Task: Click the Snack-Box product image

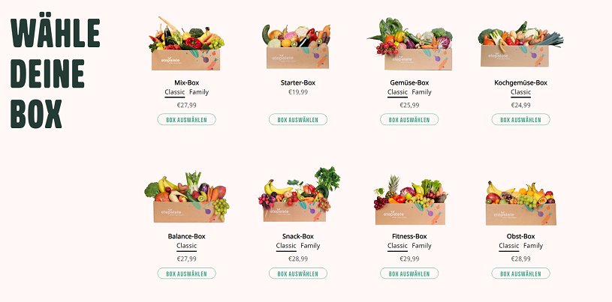Action: pyautogui.click(x=297, y=199)
